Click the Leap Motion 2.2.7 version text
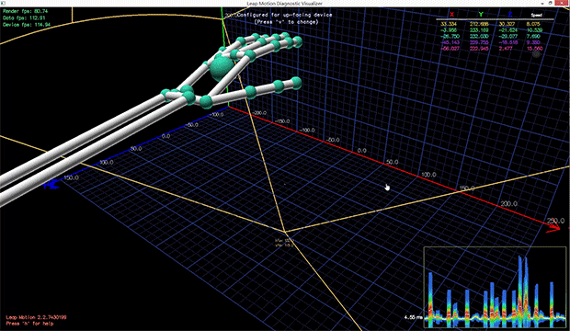Image resolution: width=570 pixels, height=331 pixels. (36, 317)
